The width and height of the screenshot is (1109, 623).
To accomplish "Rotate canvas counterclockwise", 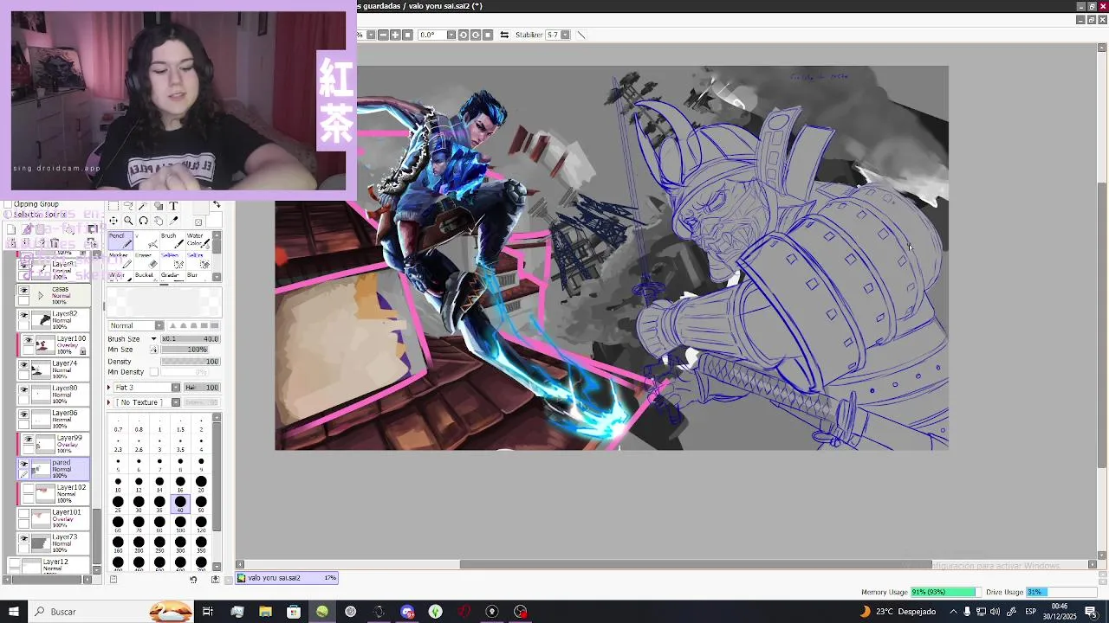I will point(464,35).
